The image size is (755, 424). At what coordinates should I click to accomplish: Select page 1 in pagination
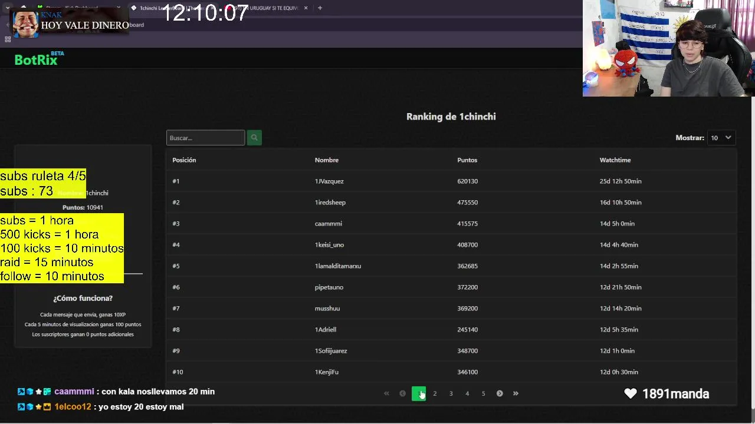(x=419, y=393)
